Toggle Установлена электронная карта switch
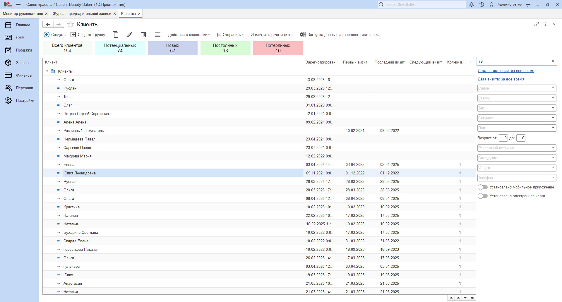562x302 pixels. pyautogui.click(x=483, y=196)
